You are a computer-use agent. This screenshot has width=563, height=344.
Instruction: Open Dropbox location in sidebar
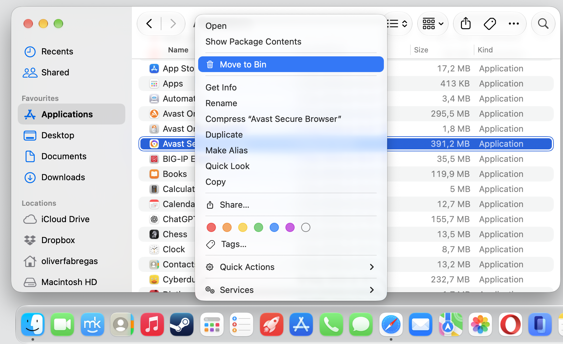coord(72,240)
